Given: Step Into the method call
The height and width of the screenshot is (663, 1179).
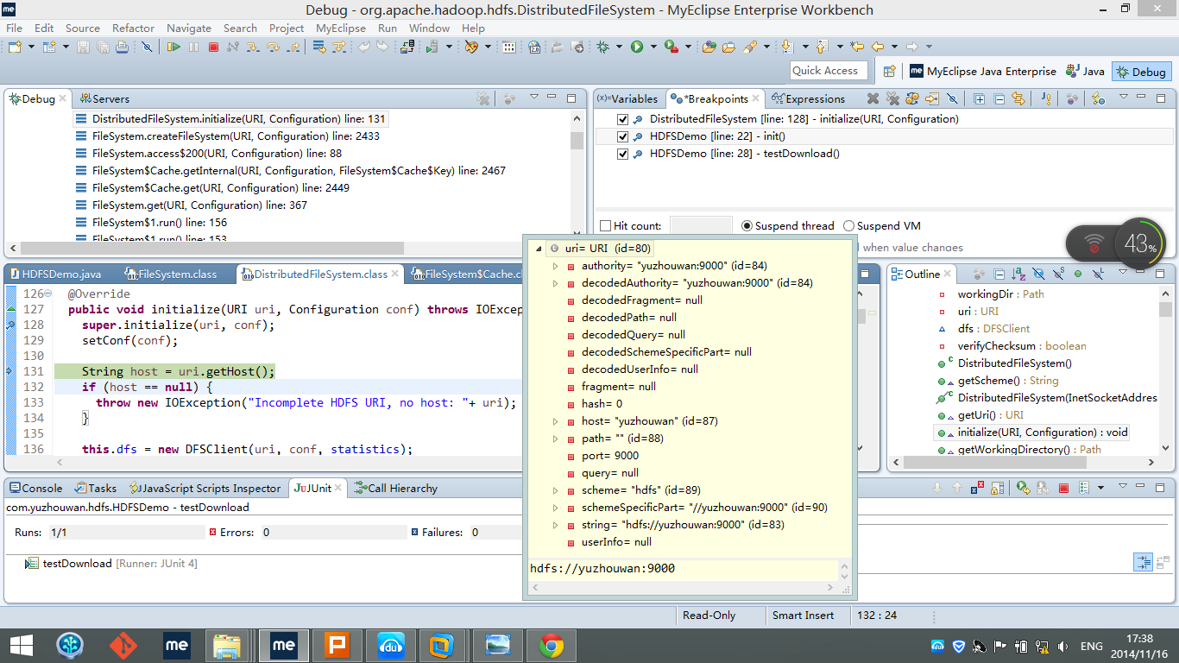Looking at the screenshot, I should [x=253, y=47].
